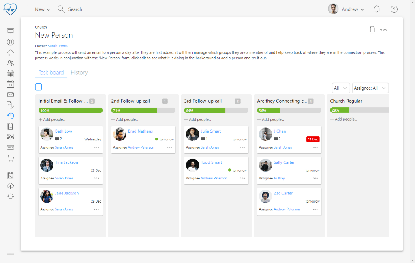The image size is (415, 263).
Task: Open the help question mark icon
Action: pos(394,9)
